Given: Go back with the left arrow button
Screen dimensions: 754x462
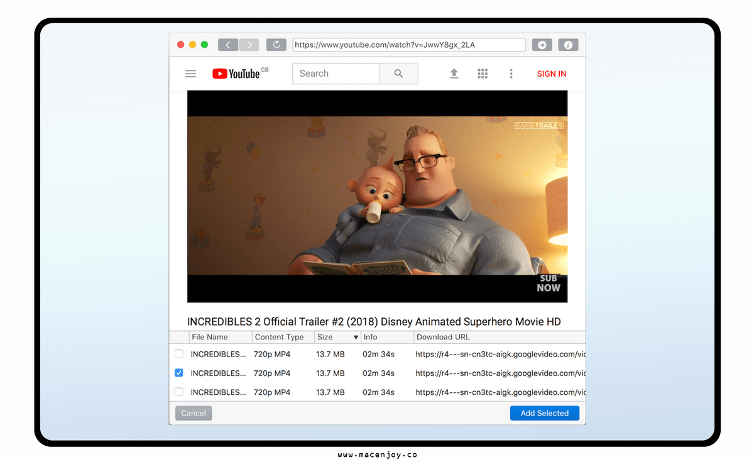Looking at the screenshot, I should coord(228,45).
